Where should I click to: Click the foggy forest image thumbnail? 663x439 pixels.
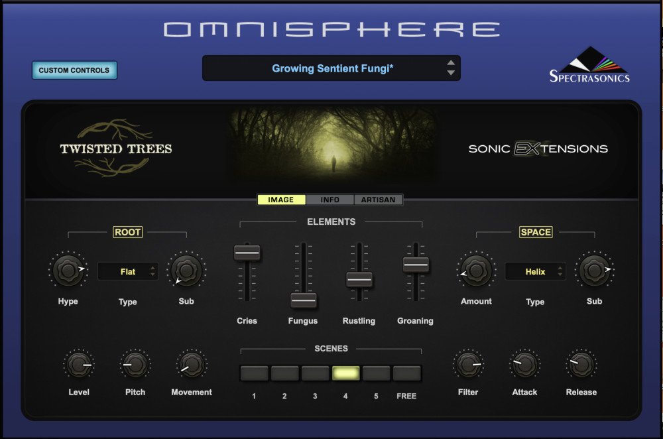coord(333,145)
